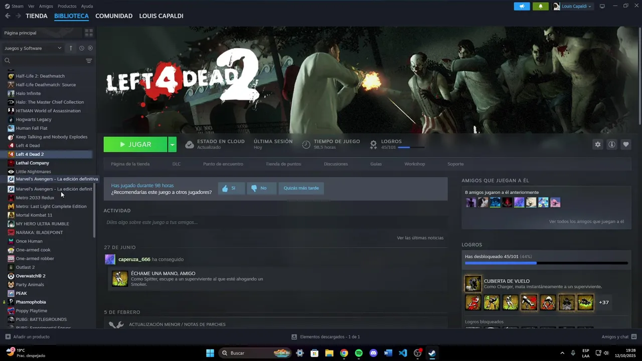Open Amigos y chat panel
The height and width of the screenshot is (361, 642).
coord(619,337)
